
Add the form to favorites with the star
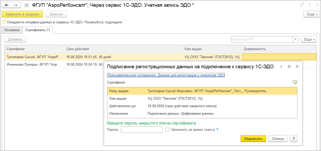[26, 5]
